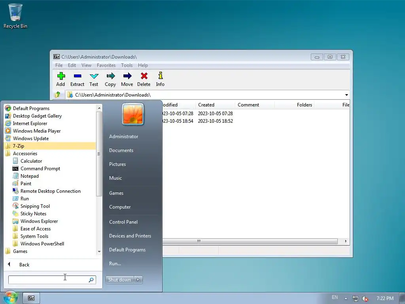
Task: Click the Folders column header
Action: coord(294,104)
